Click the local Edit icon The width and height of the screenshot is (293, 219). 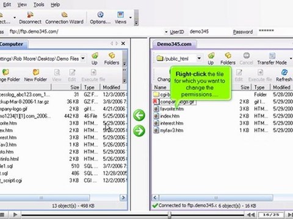72,75
